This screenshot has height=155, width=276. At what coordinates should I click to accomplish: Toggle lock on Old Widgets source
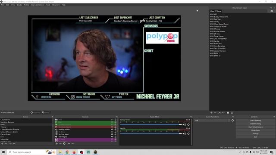(116, 137)
